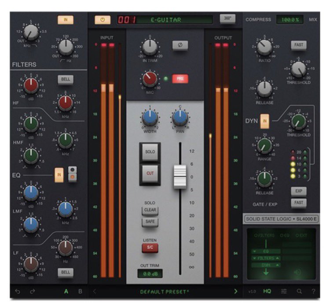The height and width of the screenshot is (307, 330).
Task: Click the MIX 100.0% value field
Action: 290,19
